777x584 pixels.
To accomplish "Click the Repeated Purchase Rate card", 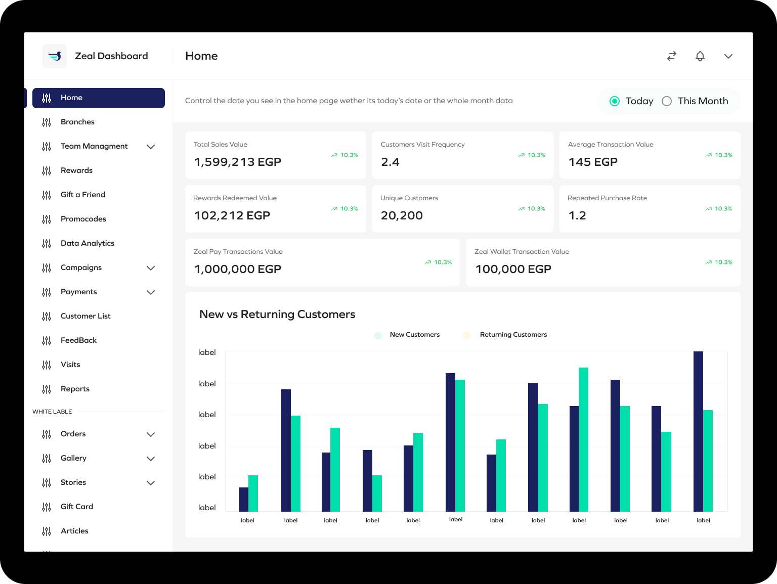I will click(x=650, y=209).
